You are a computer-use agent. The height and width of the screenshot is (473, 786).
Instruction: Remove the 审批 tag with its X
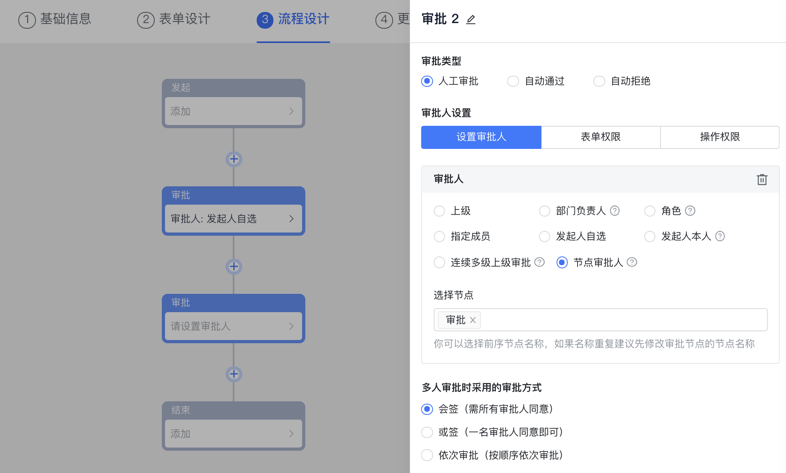pos(473,320)
